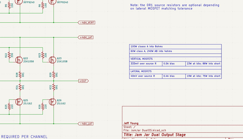243x139 pixels.
Task: Click the 2SJ162 value beside Q25
Action: (28, 103)
